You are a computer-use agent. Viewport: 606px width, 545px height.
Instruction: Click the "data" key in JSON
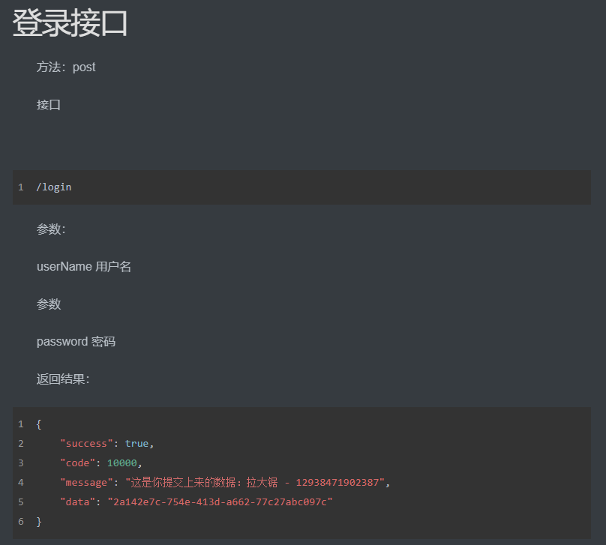pos(78,502)
